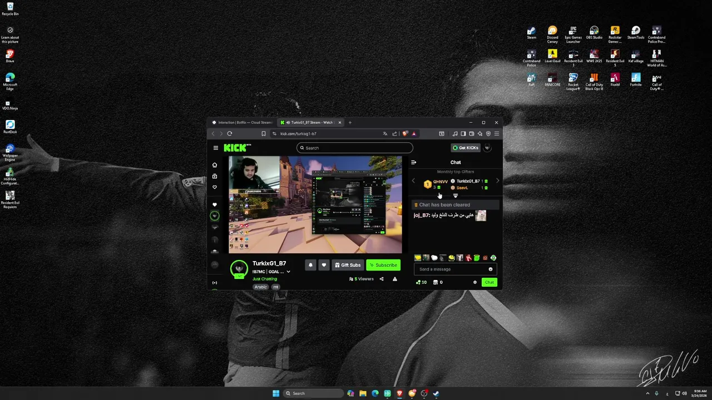Screen dimensions: 712x400
Task: Click the kick.com address bar URL
Action: tap(299, 134)
